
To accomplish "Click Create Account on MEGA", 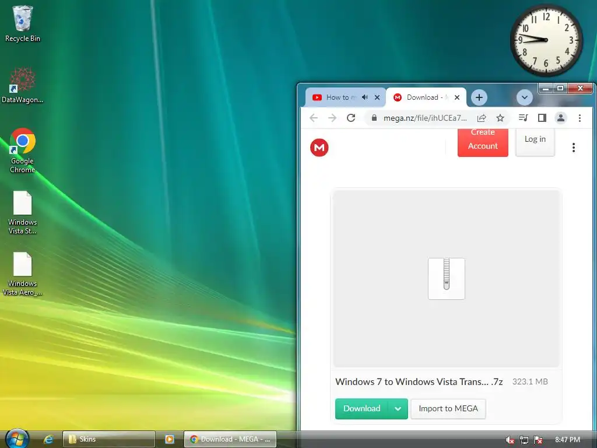I will 483,142.
